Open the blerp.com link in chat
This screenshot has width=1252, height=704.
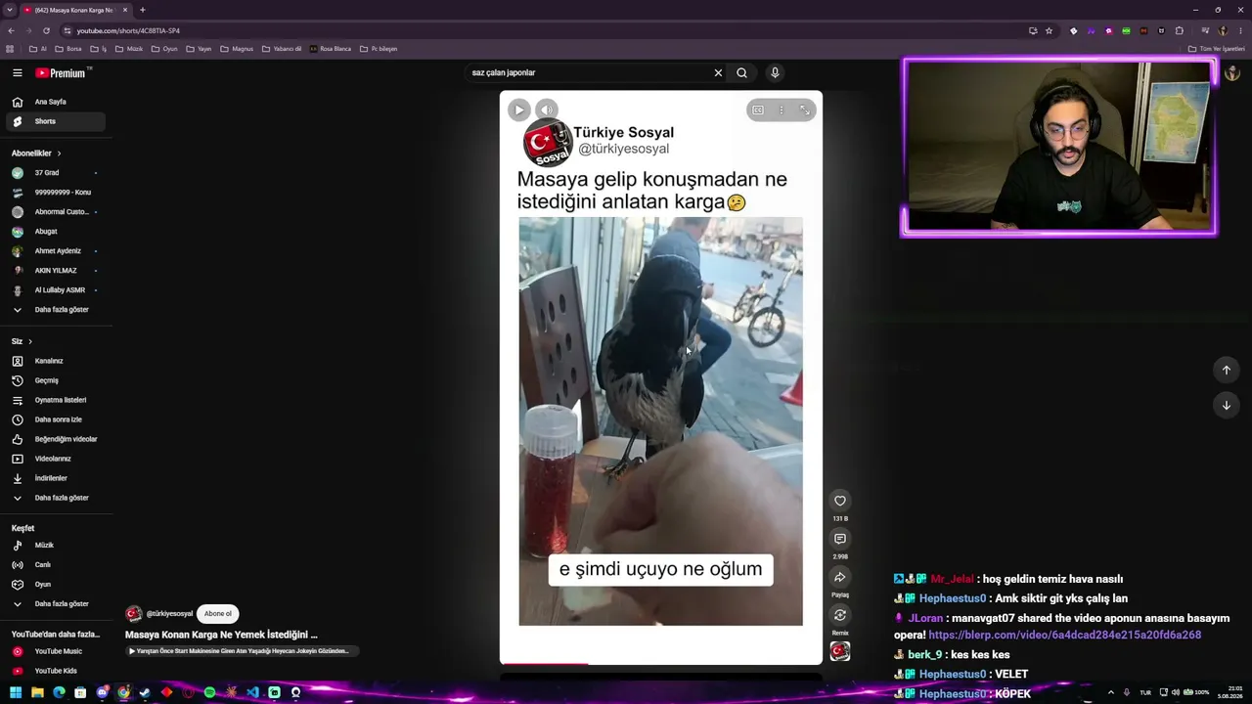point(1064,635)
